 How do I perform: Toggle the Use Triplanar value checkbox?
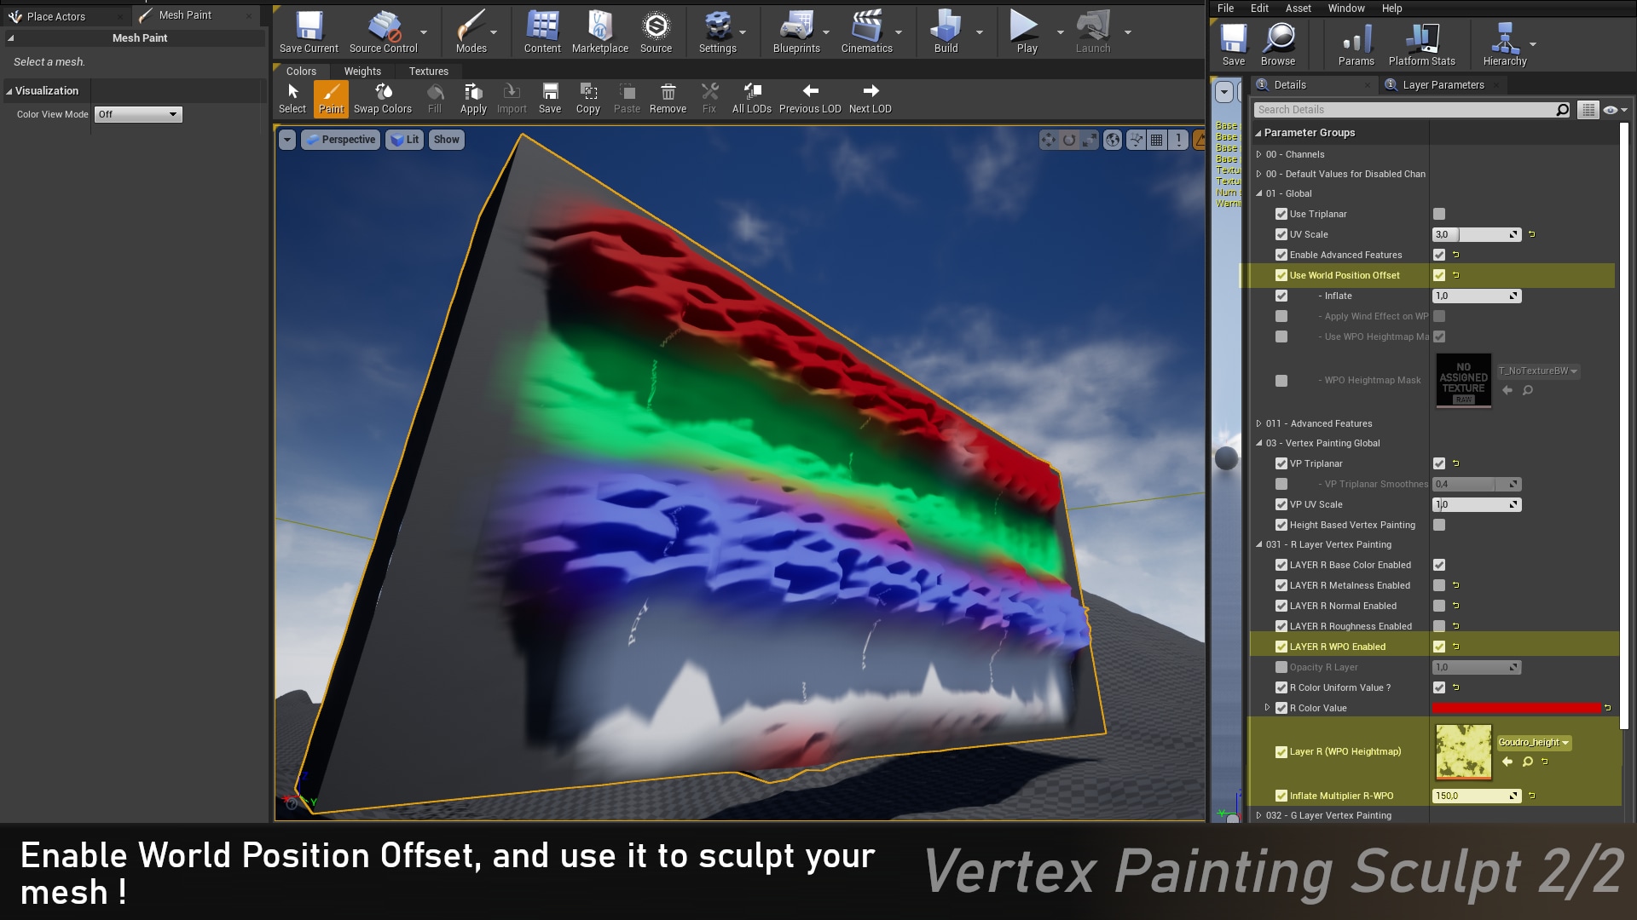pos(1439,214)
